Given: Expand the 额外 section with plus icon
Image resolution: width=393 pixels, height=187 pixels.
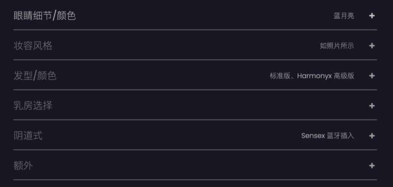Looking at the screenshot, I should coord(372,165).
